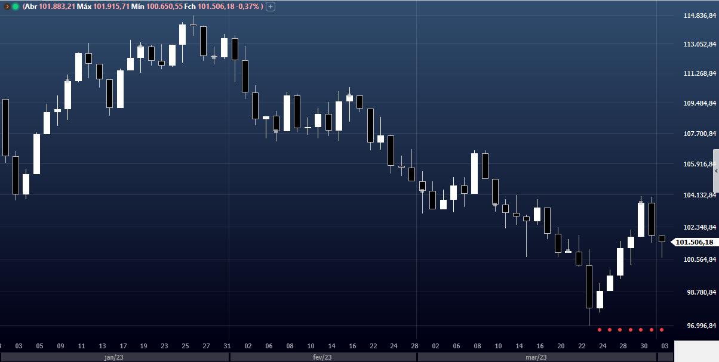719x362 pixels.
Task: Click the mar/23 month bar
Action: coord(536,357)
